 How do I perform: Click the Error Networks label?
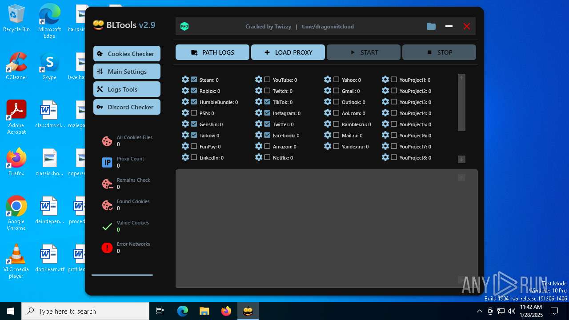tap(133, 244)
